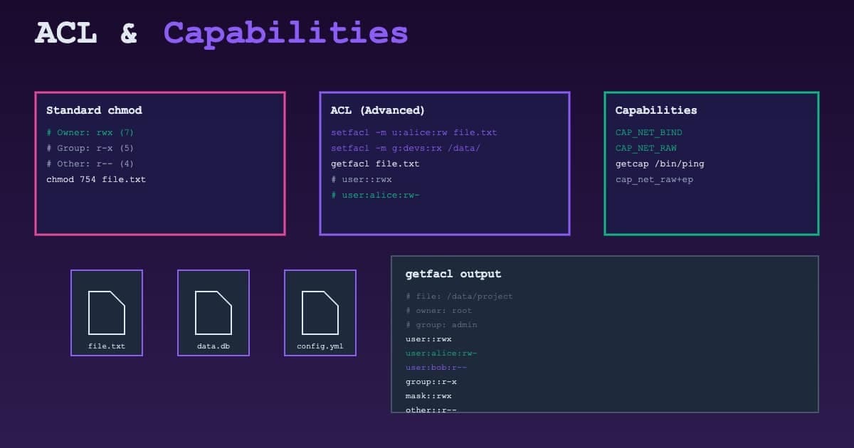Click the config.yml file icon
The width and height of the screenshot is (854, 448).
pyautogui.click(x=320, y=313)
